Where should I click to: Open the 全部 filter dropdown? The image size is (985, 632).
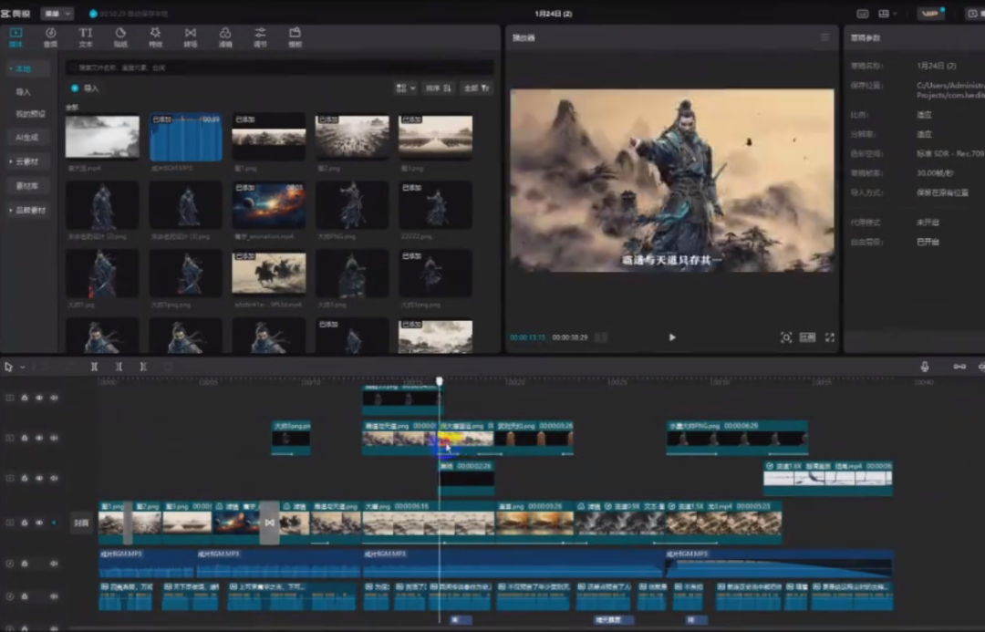pos(477,88)
